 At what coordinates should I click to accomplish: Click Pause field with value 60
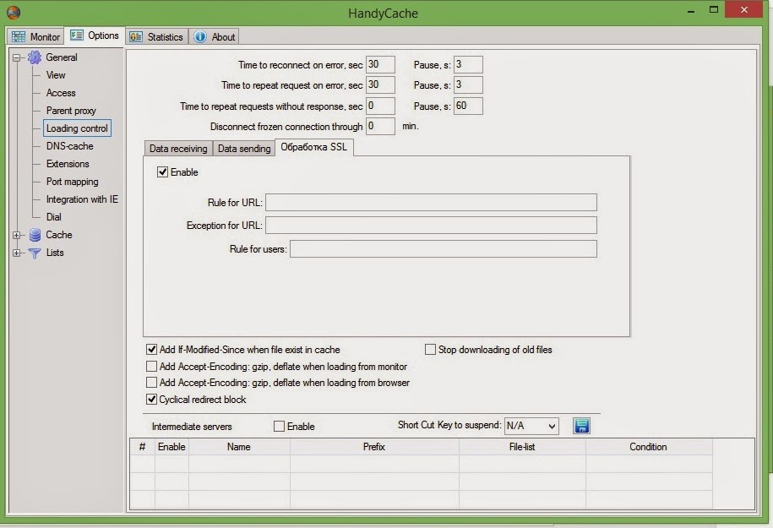click(468, 106)
